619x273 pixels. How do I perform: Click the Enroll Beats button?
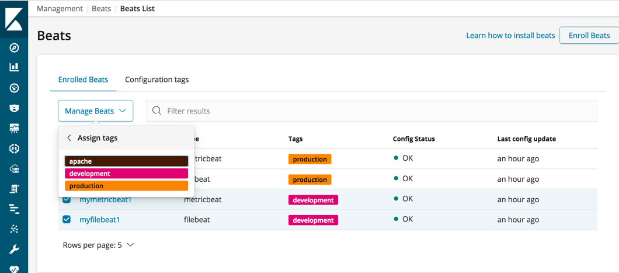tap(589, 35)
